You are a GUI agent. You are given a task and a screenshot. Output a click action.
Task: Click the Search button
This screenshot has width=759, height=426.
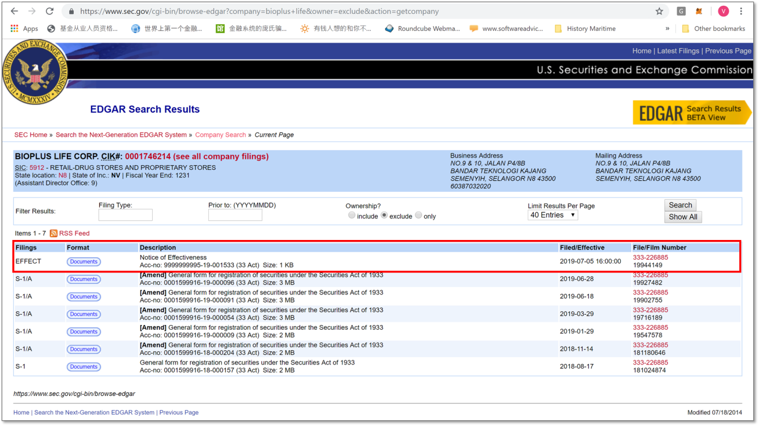680,205
